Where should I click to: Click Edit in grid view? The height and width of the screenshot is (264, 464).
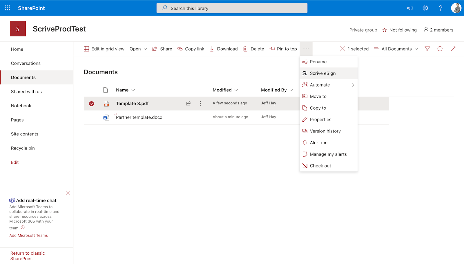[104, 49]
